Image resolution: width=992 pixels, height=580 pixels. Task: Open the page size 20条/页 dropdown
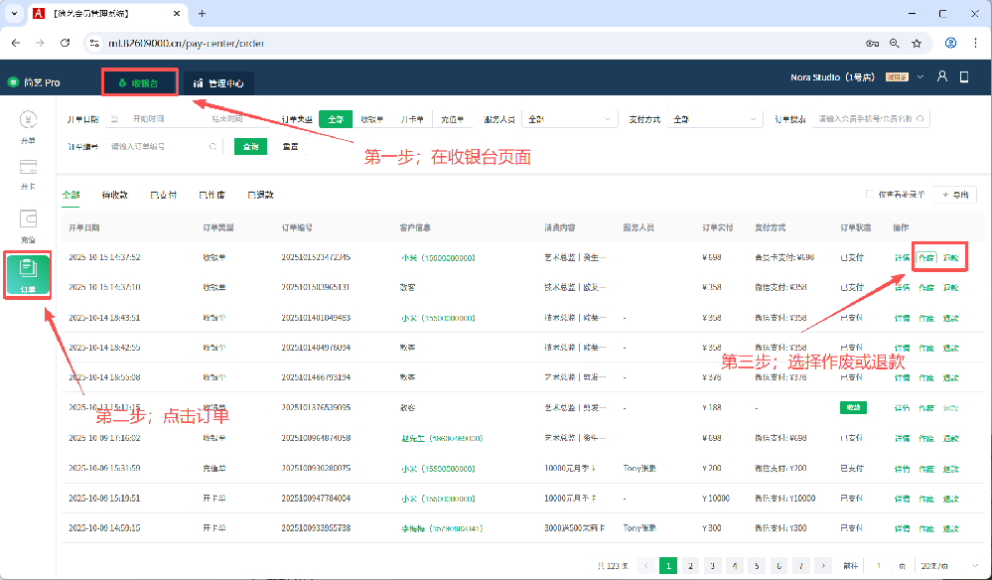tap(949, 565)
